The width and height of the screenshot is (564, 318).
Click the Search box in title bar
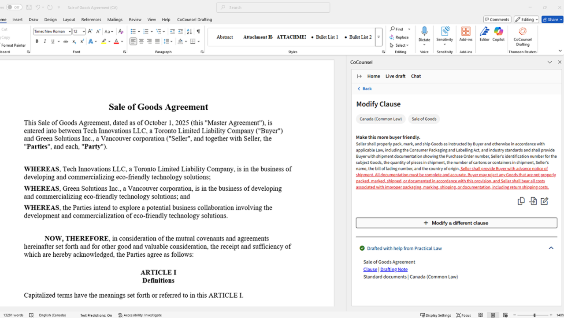(x=273, y=7)
